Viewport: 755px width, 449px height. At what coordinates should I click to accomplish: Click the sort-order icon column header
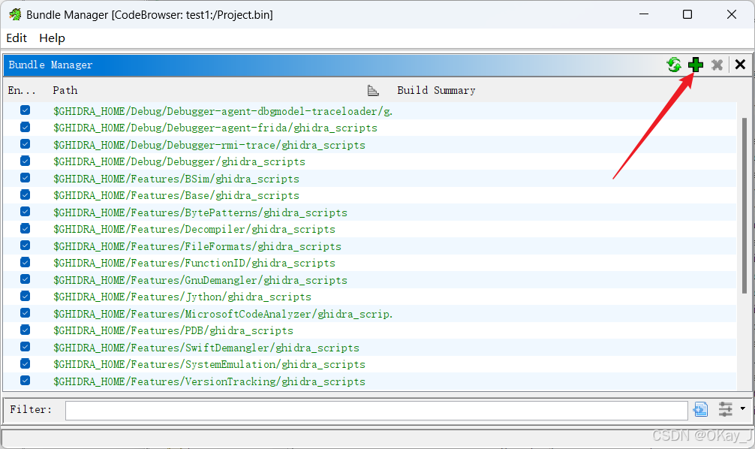coord(373,90)
